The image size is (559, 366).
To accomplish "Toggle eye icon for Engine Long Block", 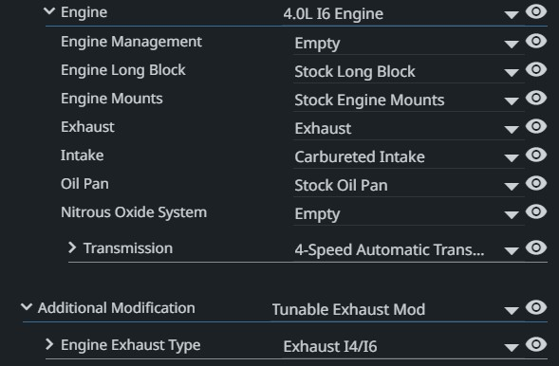I will tap(536, 69).
